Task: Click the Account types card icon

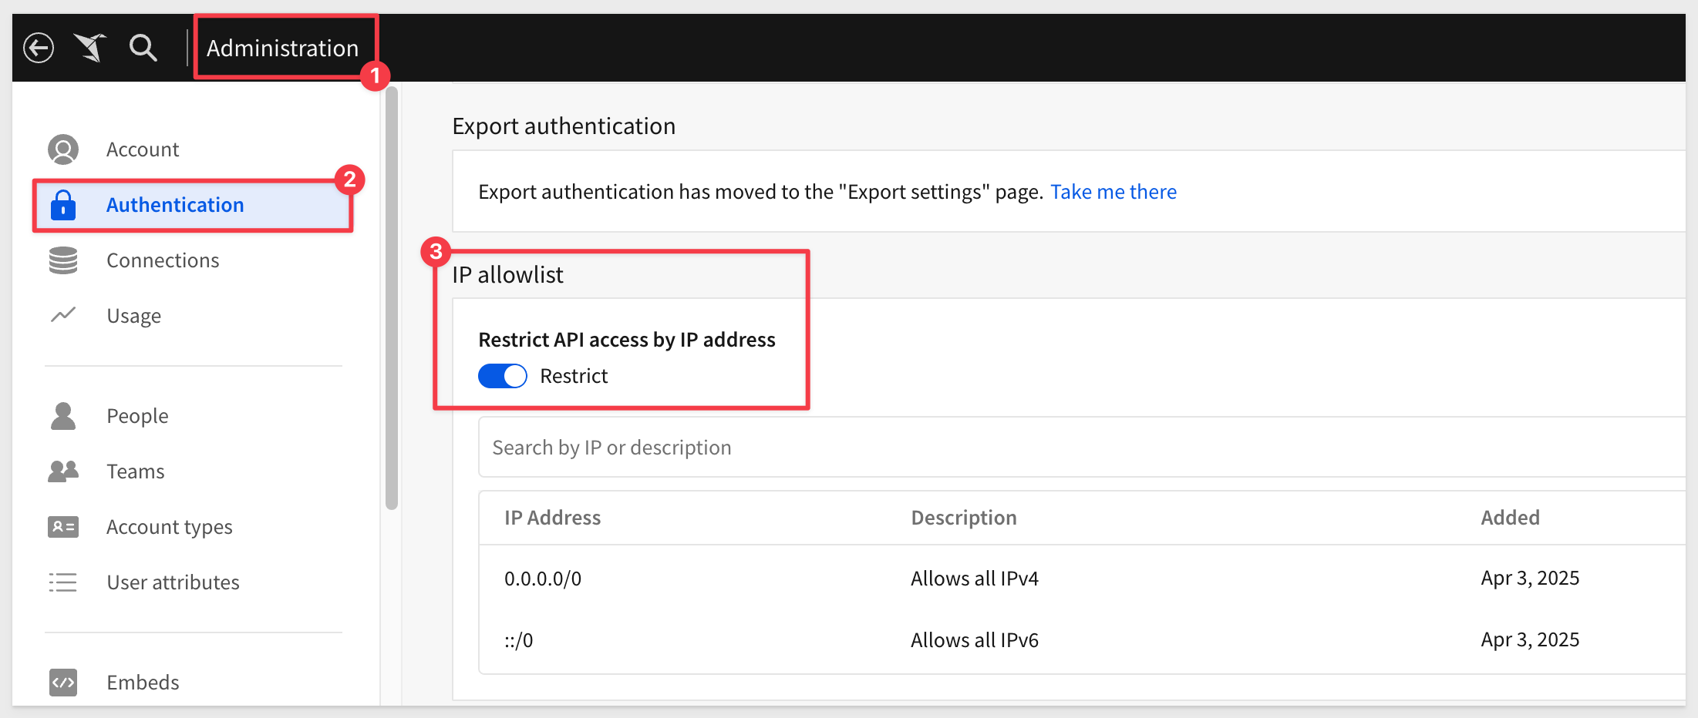Action: tap(63, 527)
